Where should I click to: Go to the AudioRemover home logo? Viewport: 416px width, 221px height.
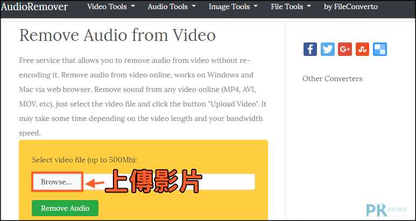coord(34,6)
